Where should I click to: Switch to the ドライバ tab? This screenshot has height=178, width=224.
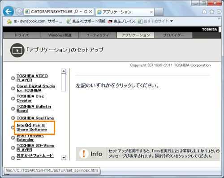[x=22, y=35]
